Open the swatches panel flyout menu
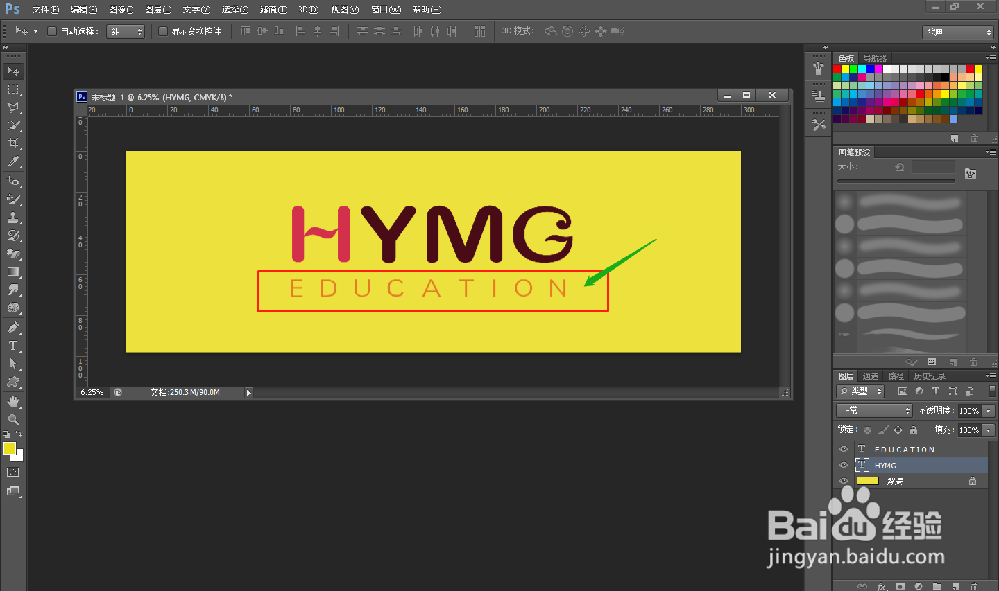The height and width of the screenshot is (591, 999). tap(991, 58)
